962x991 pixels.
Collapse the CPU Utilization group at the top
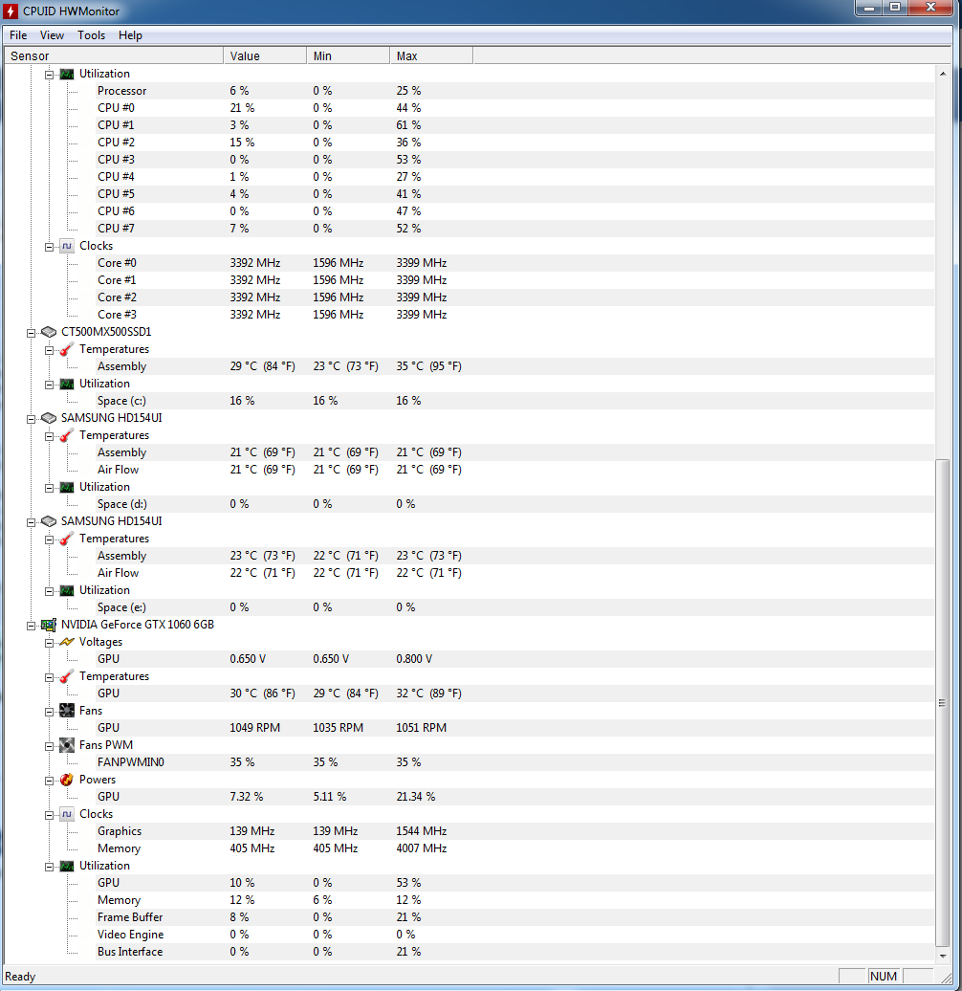pyautogui.click(x=50, y=75)
